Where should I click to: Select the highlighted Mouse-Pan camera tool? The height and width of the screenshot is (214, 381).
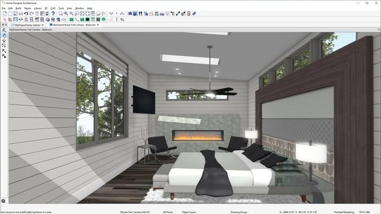pos(4,36)
